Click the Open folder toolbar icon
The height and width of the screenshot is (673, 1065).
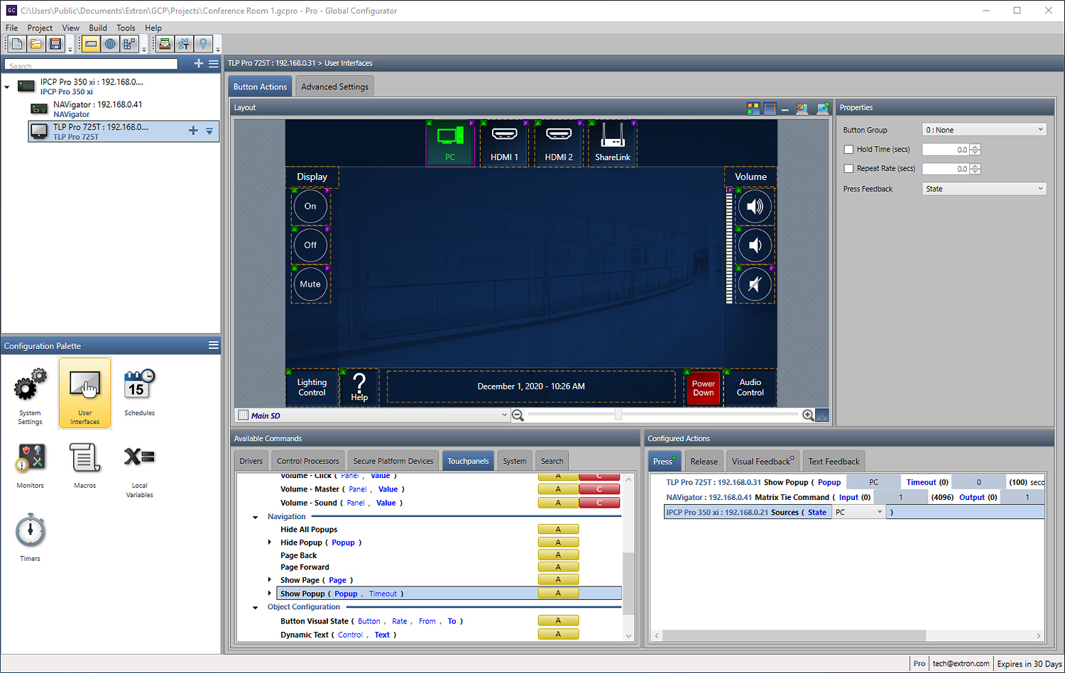35,44
